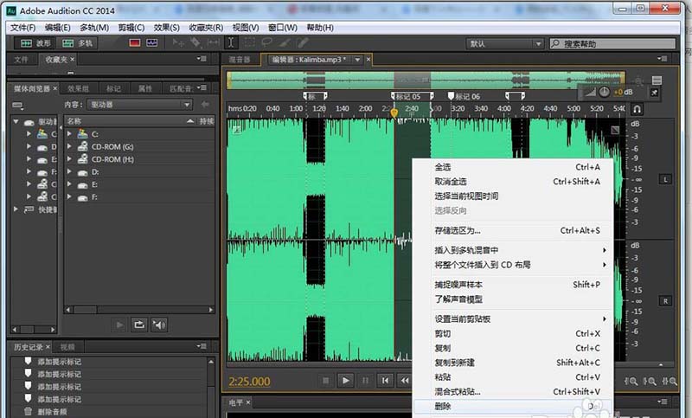Open the 窗口(W) menu
Image resolution: width=692 pixels, height=418 pixels.
coord(283,28)
